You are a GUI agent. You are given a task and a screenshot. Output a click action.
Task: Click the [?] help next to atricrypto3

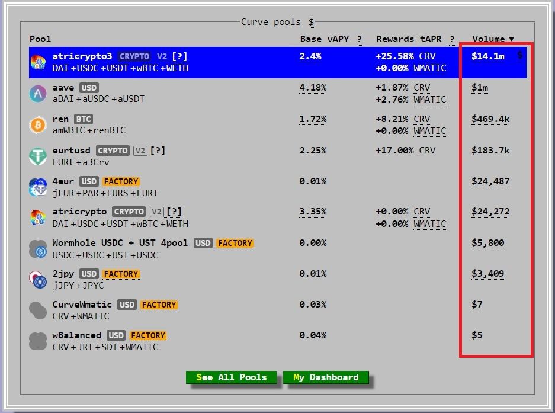179,56
